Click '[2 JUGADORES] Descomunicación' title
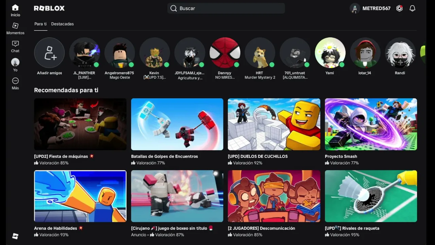The width and height of the screenshot is (435, 245). coord(261,228)
